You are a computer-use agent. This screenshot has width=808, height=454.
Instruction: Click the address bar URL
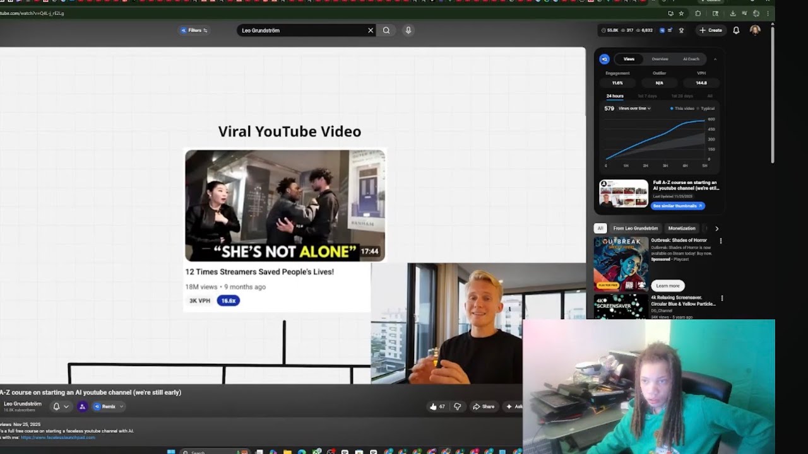click(32, 13)
